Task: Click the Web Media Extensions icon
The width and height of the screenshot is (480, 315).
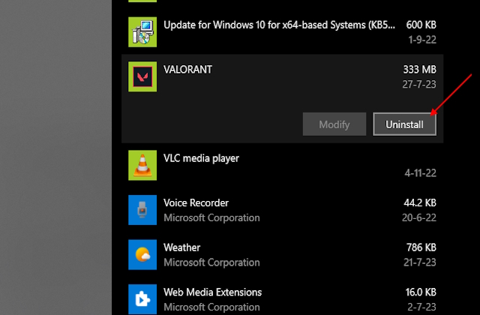Action: tap(142, 299)
